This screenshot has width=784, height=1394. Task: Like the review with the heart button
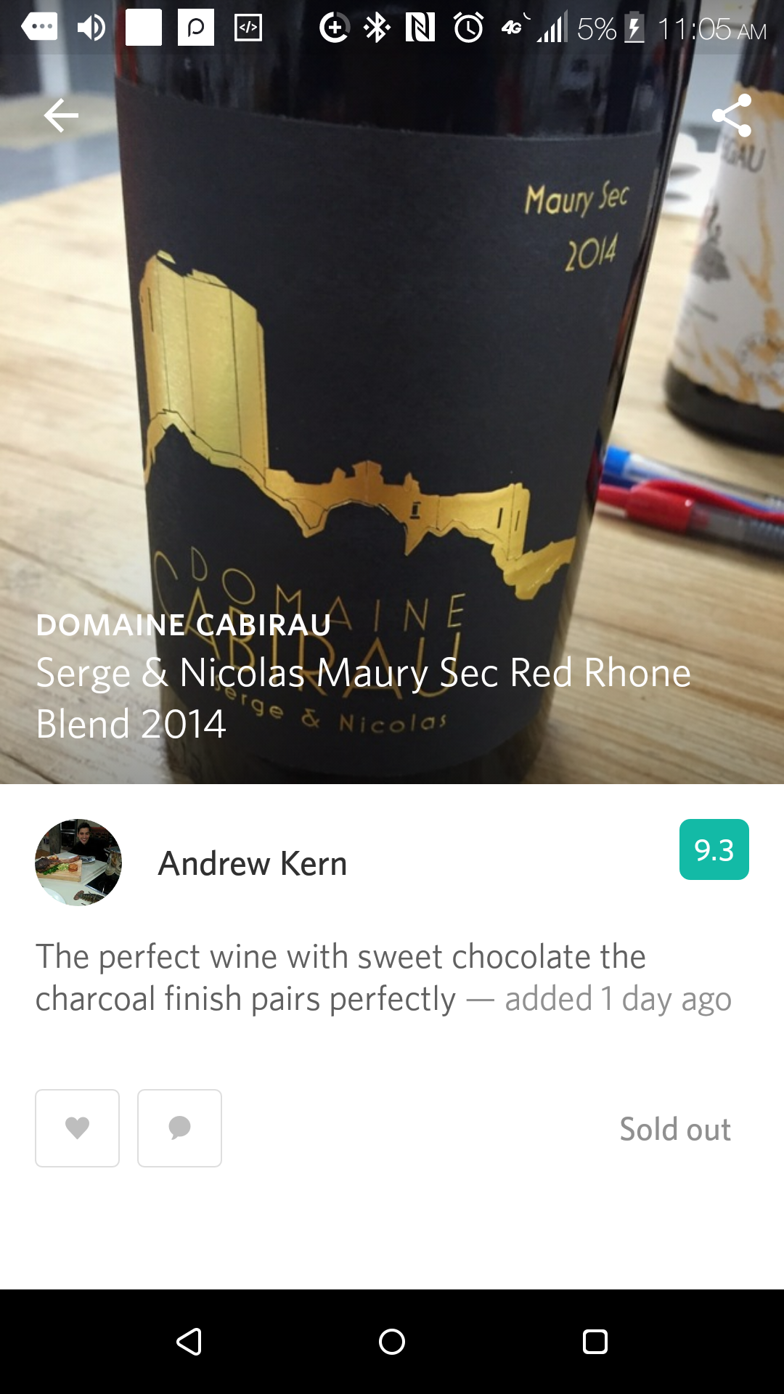[77, 1128]
